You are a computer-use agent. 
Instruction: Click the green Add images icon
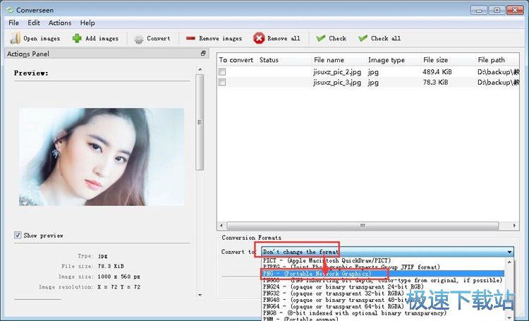77,38
